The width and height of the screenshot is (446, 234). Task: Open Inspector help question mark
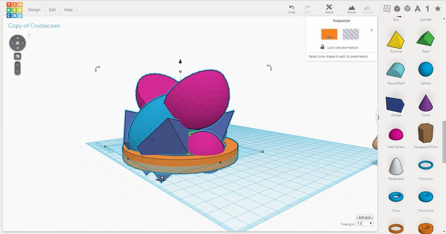click(x=372, y=31)
